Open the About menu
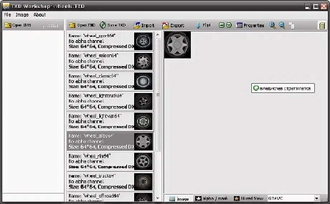Viewport: 330px width, 204px height. (x=39, y=15)
